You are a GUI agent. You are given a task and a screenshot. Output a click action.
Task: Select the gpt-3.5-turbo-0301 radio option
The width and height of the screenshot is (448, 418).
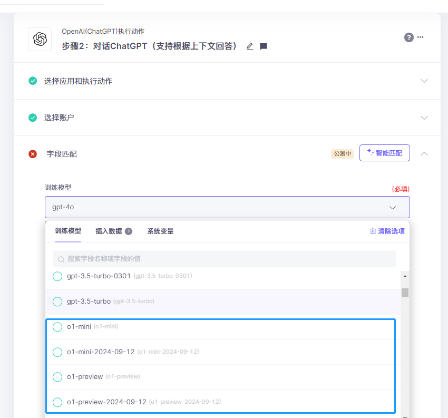pos(57,276)
